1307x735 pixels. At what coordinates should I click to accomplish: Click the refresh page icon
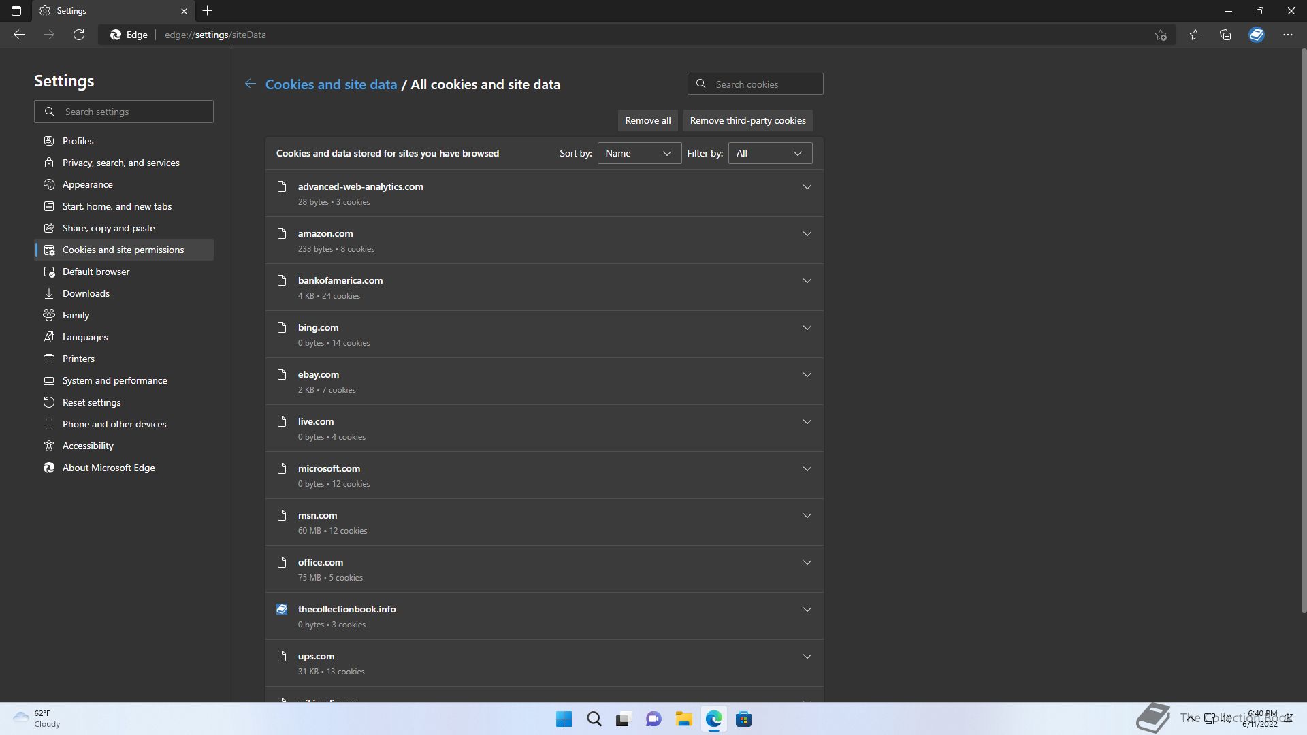click(x=79, y=35)
